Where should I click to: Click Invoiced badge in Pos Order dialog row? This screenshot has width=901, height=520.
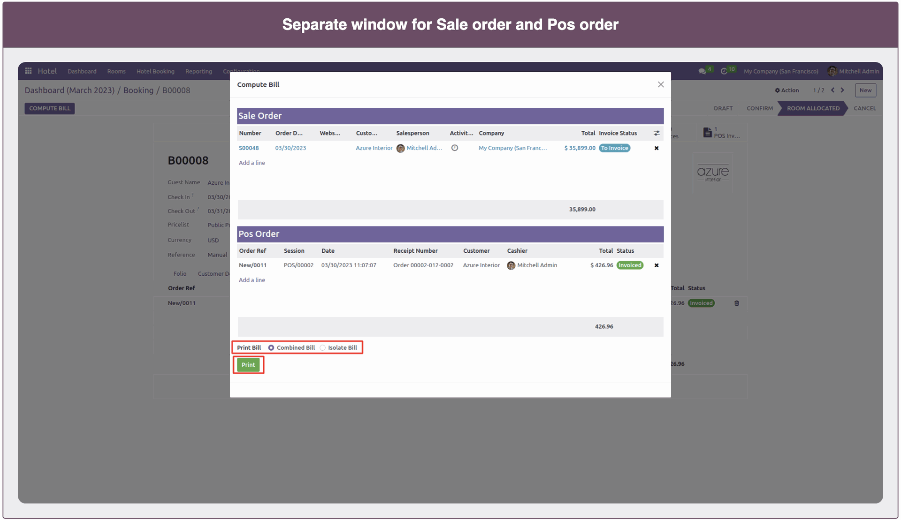tap(630, 265)
